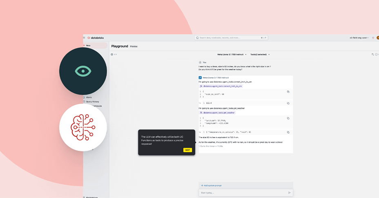This screenshot has height=198, width=379.
Task: Open the e2-field-eng-west workspace dropdown
Action: 359,38
